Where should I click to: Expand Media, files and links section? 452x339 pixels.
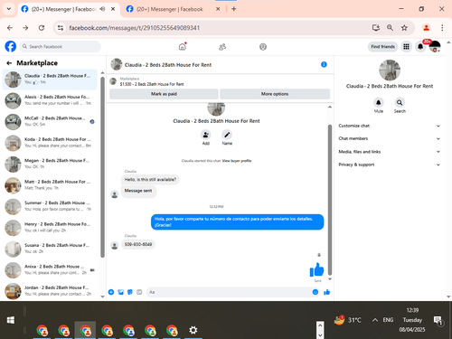(390, 152)
